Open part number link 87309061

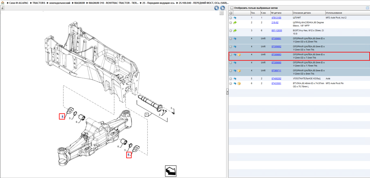(276, 38)
